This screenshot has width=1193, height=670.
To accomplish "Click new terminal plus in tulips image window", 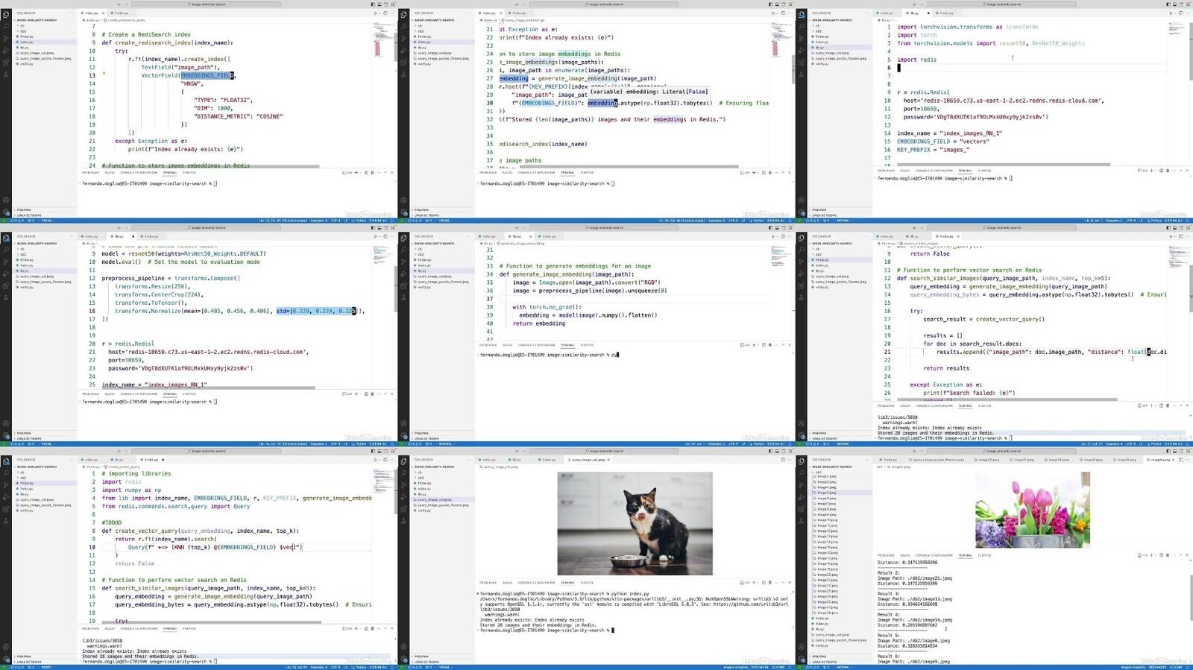I will 1151,555.
